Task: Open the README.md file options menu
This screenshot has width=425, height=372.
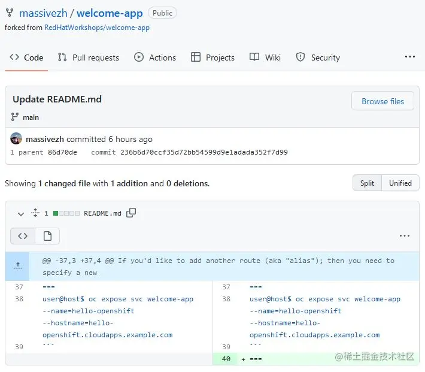Action: click(x=405, y=236)
